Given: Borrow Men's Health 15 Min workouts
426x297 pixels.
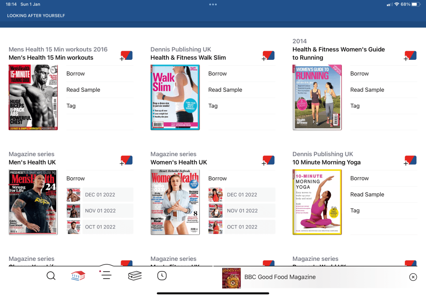Looking at the screenshot, I should coord(76,74).
